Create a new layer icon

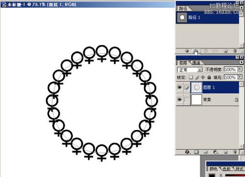[x=225, y=152]
